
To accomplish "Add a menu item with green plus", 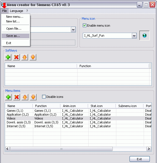I will point(8,97).
